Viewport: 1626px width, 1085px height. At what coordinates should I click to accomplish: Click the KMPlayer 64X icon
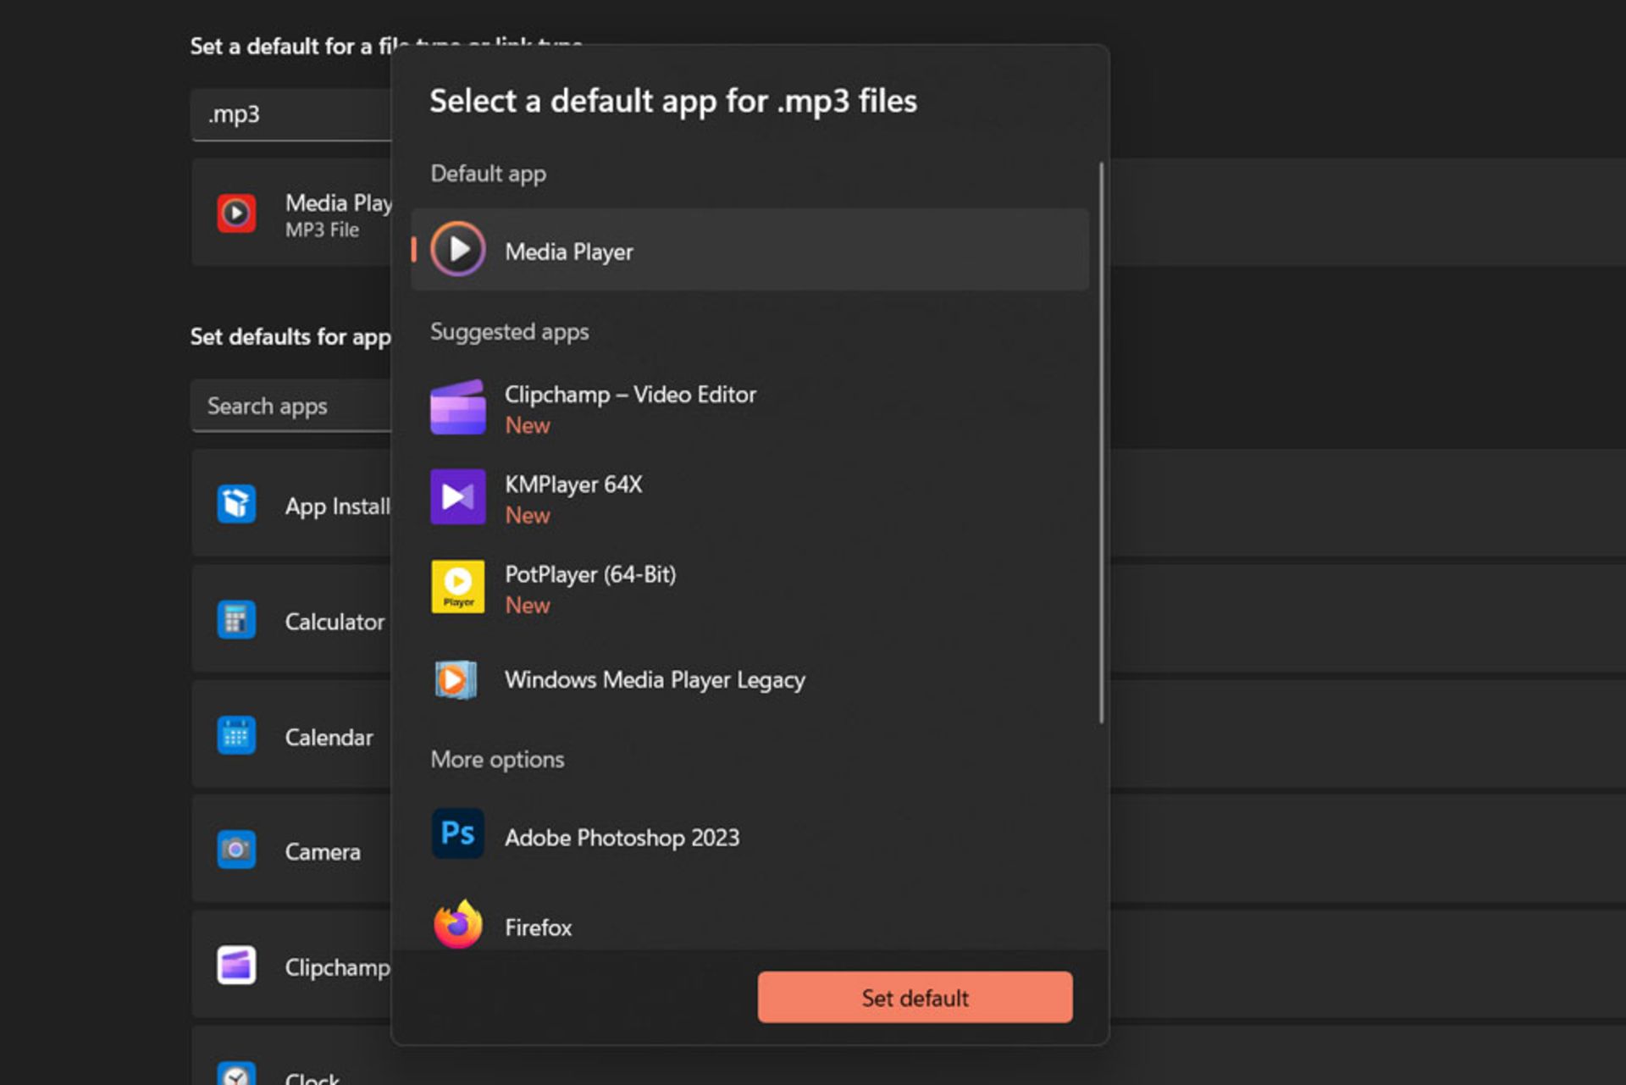pyautogui.click(x=457, y=497)
